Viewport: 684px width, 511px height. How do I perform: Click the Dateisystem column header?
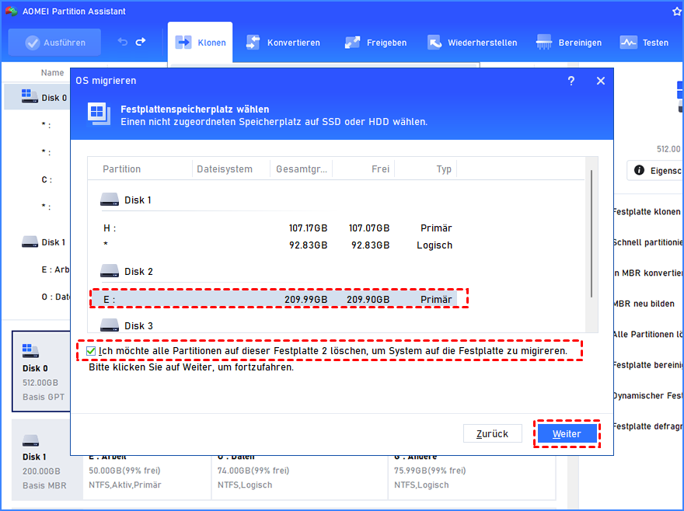pos(225,169)
